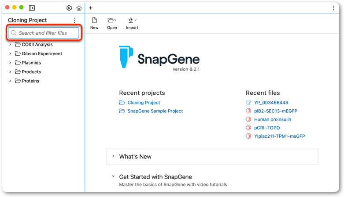Open the SnapGene Sample Project link
The image size is (344, 197).
(x=155, y=111)
